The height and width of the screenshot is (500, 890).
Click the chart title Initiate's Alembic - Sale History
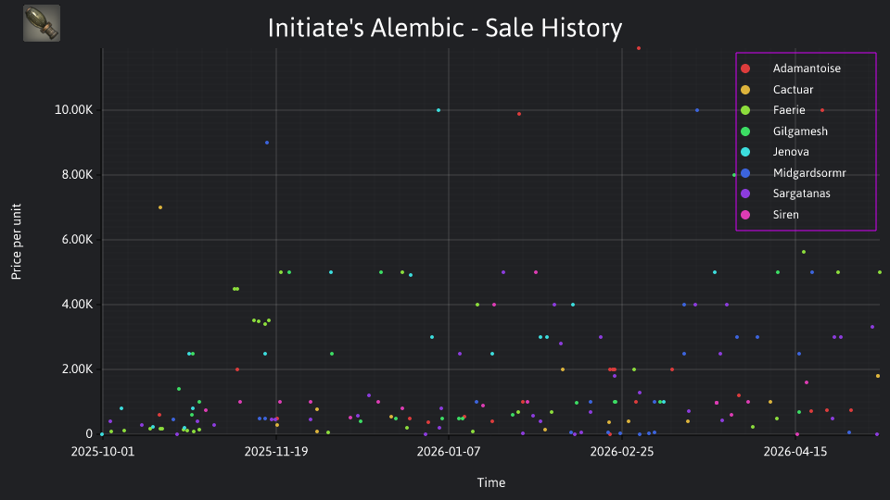(445, 28)
